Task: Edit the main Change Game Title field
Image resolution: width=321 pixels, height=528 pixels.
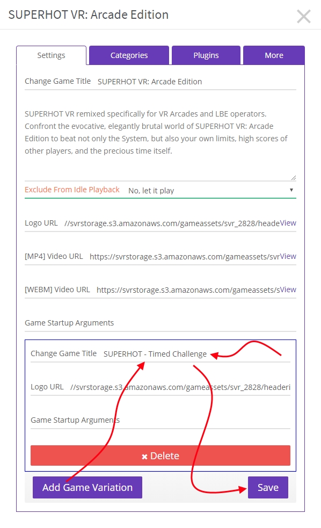Action: click(x=196, y=82)
